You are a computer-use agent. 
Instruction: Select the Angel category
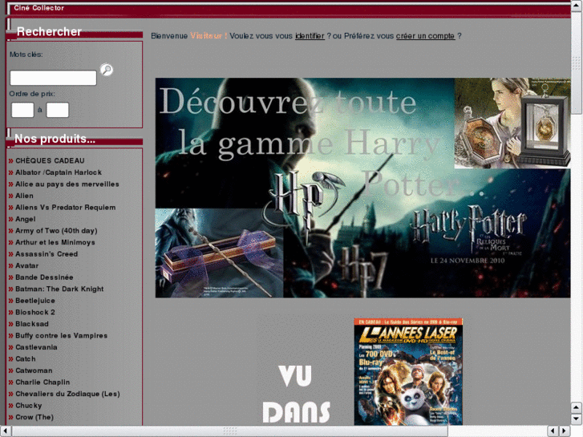pos(26,219)
